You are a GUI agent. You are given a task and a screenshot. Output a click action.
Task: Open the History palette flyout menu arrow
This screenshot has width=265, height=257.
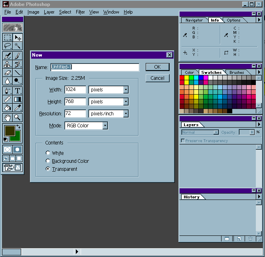pyautogui.click(x=259, y=197)
